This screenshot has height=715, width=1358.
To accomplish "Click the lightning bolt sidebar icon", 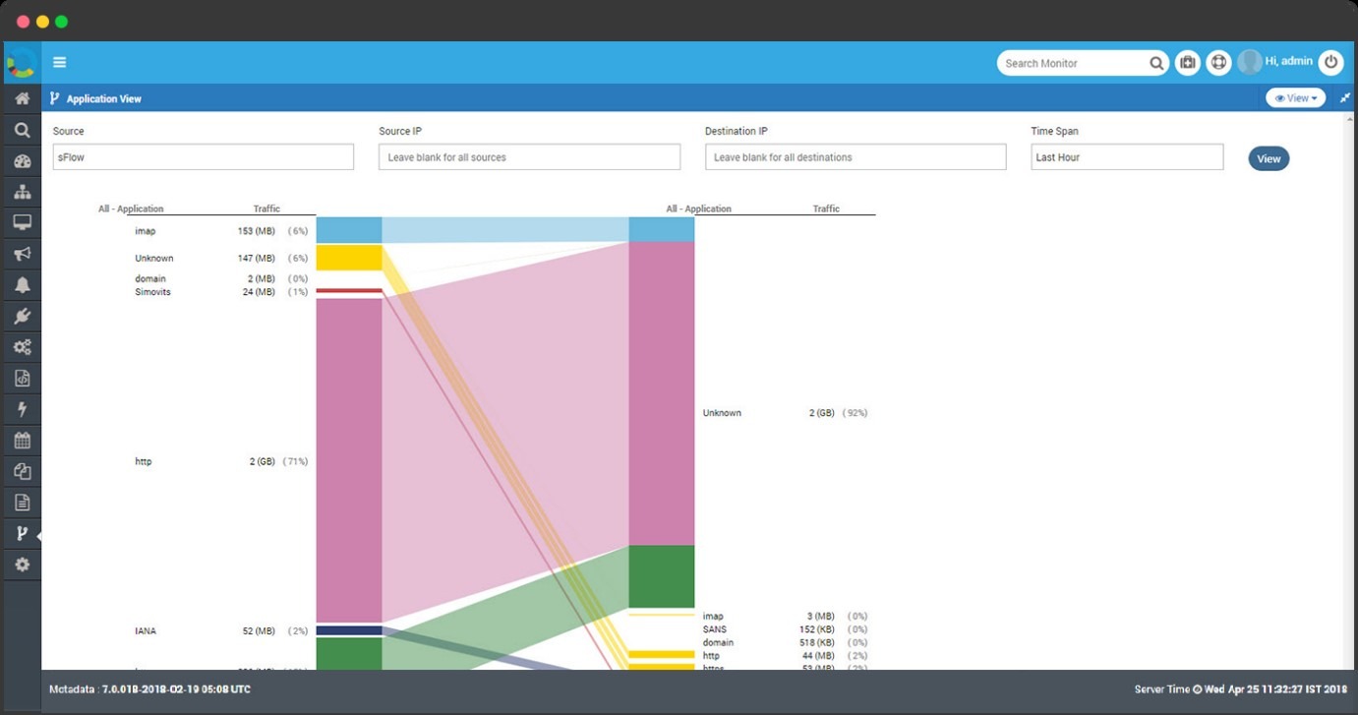I will pos(22,409).
